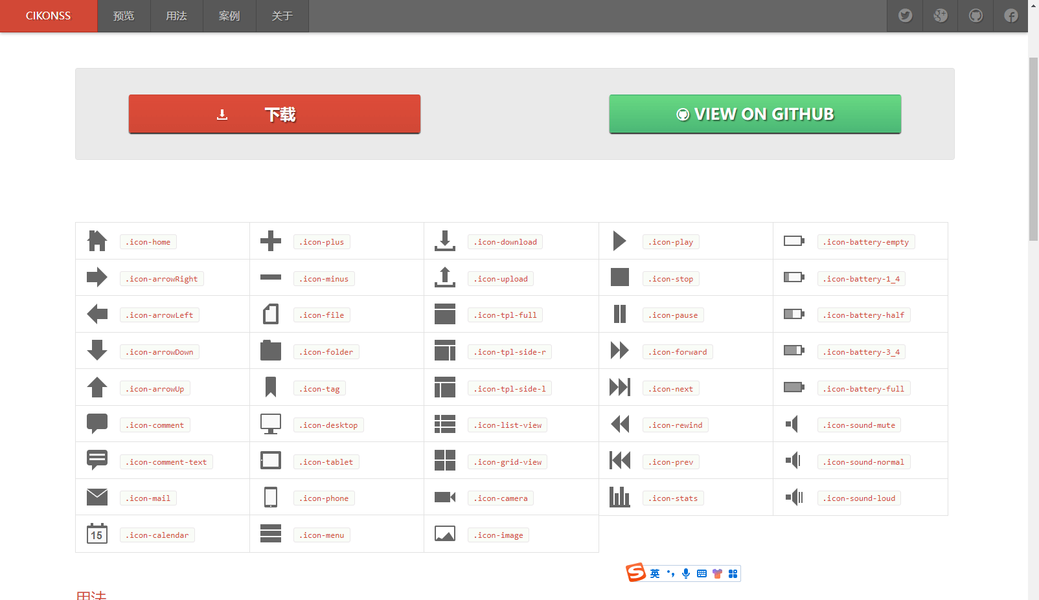
Task: Click the tablet icon glyph
Action: click(x=271, y=461)
